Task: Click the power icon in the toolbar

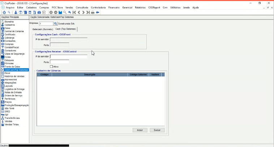Action: [x=4, y=12]
